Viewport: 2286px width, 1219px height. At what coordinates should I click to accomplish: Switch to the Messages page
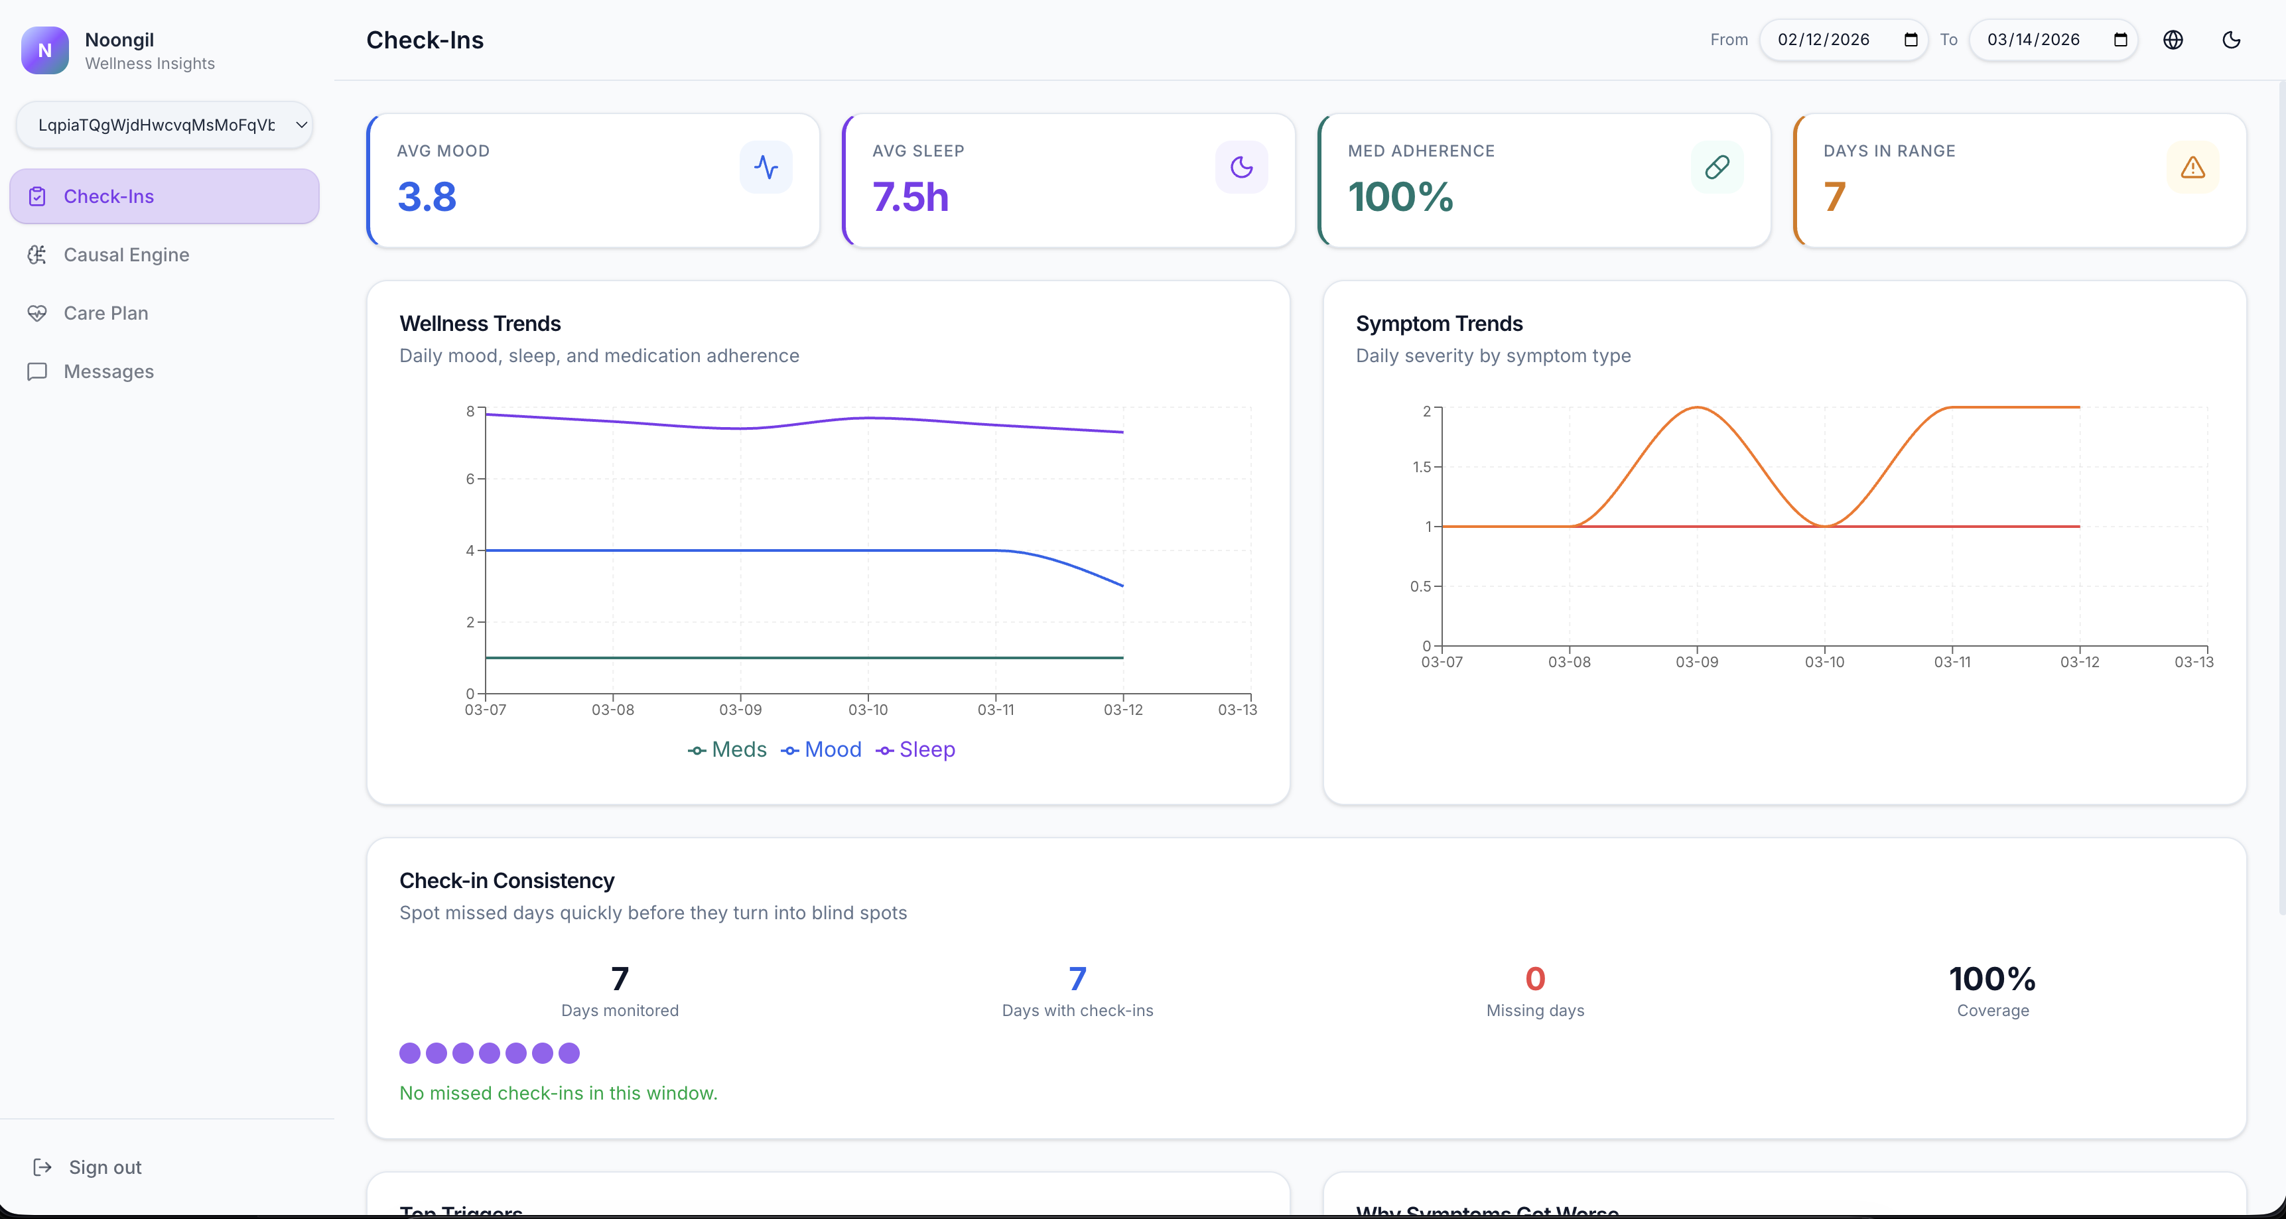click(x=108, y=371)
